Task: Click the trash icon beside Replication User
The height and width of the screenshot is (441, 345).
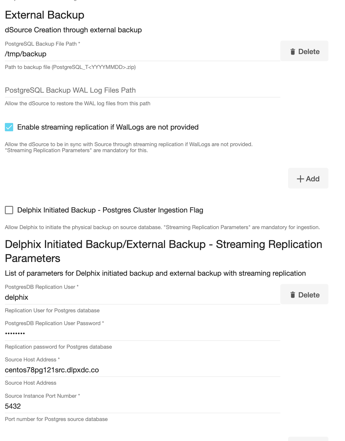Action: point(293,295)
